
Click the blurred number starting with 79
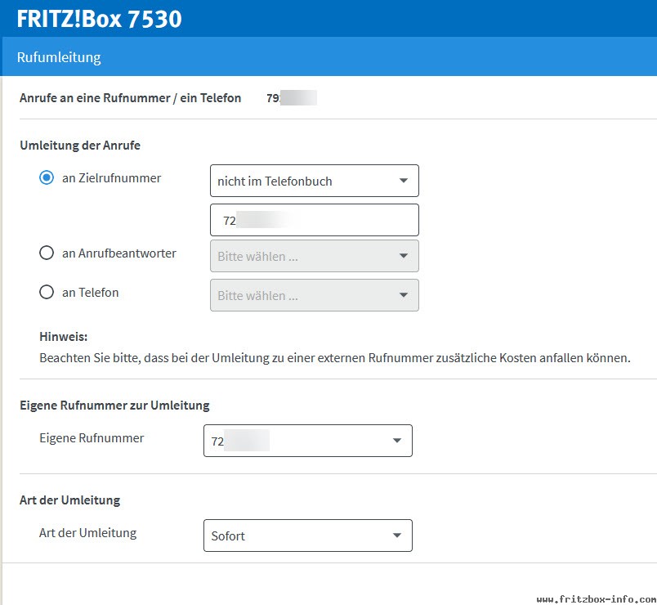292,98
